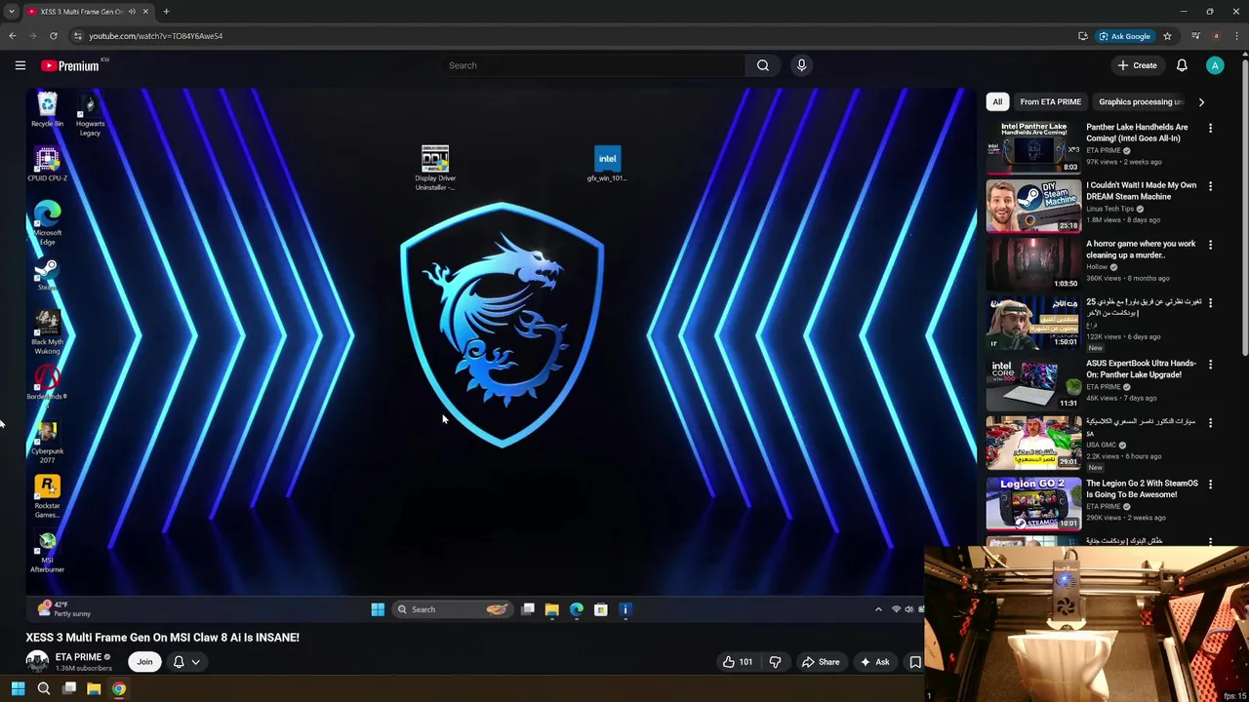
Task: Open the subscription notification bell dropdown
Action: point(186,662)
